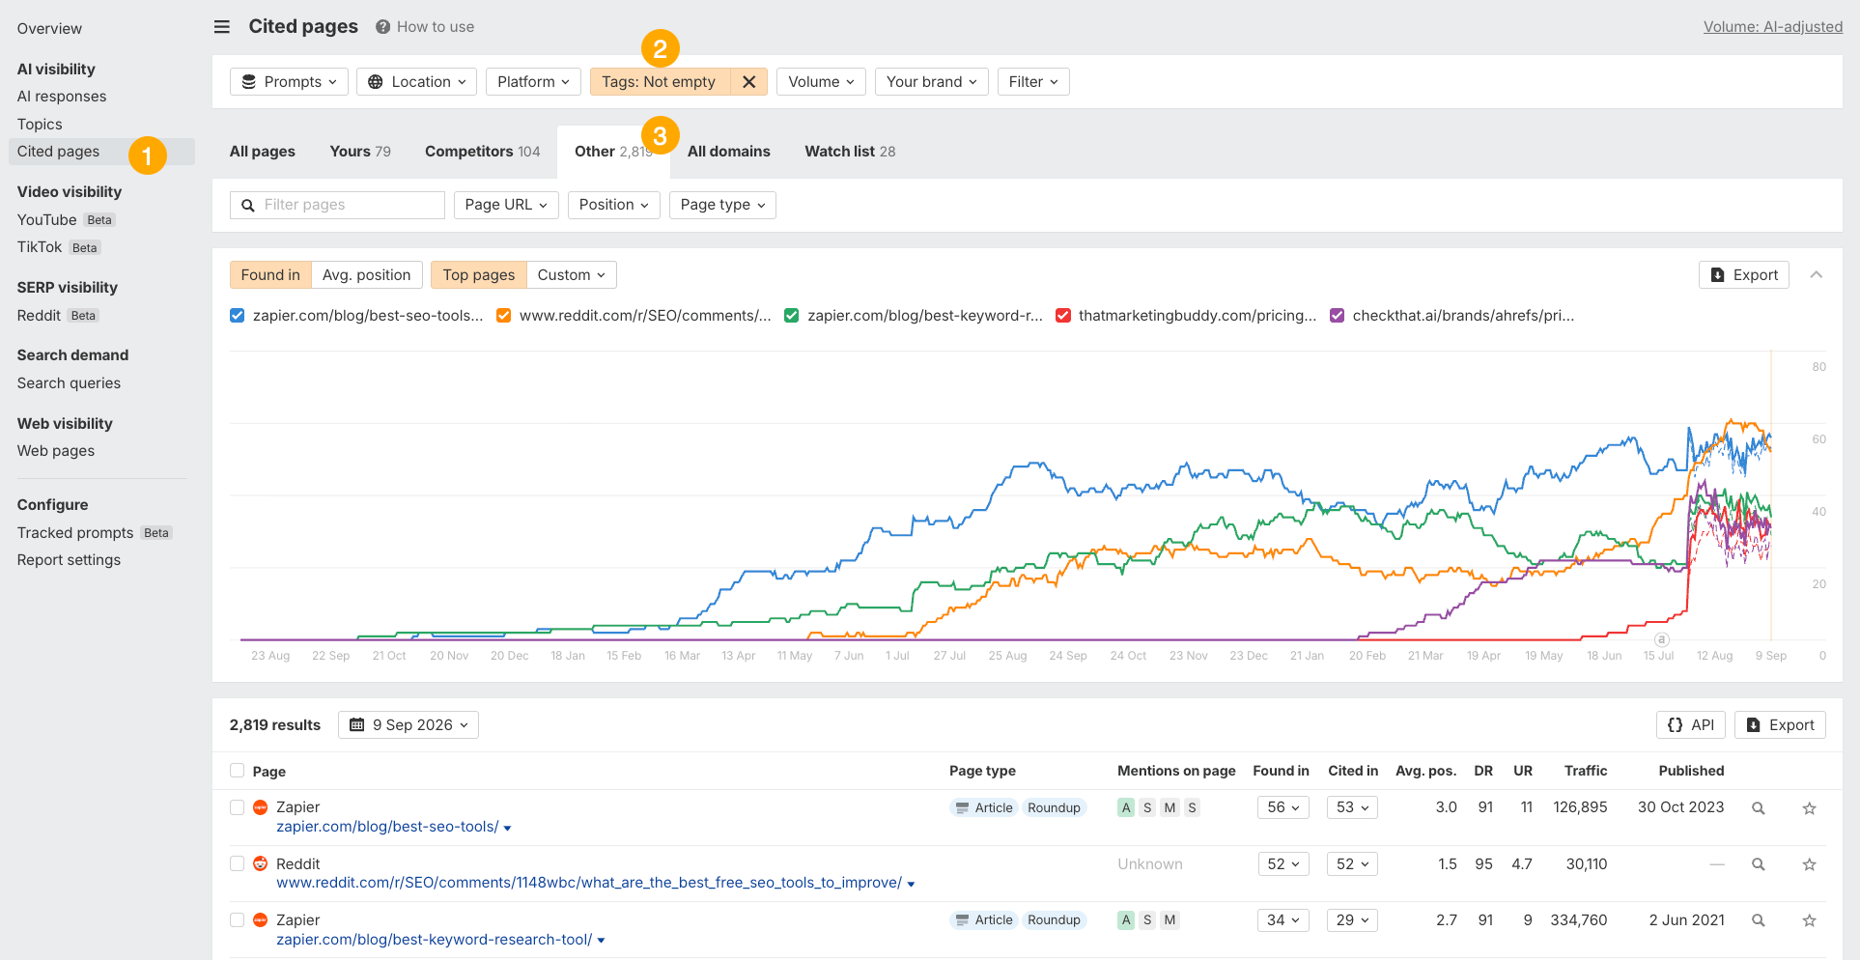
Task: Click the A mention badge in first row
Action: click(x=1126, y=808)
